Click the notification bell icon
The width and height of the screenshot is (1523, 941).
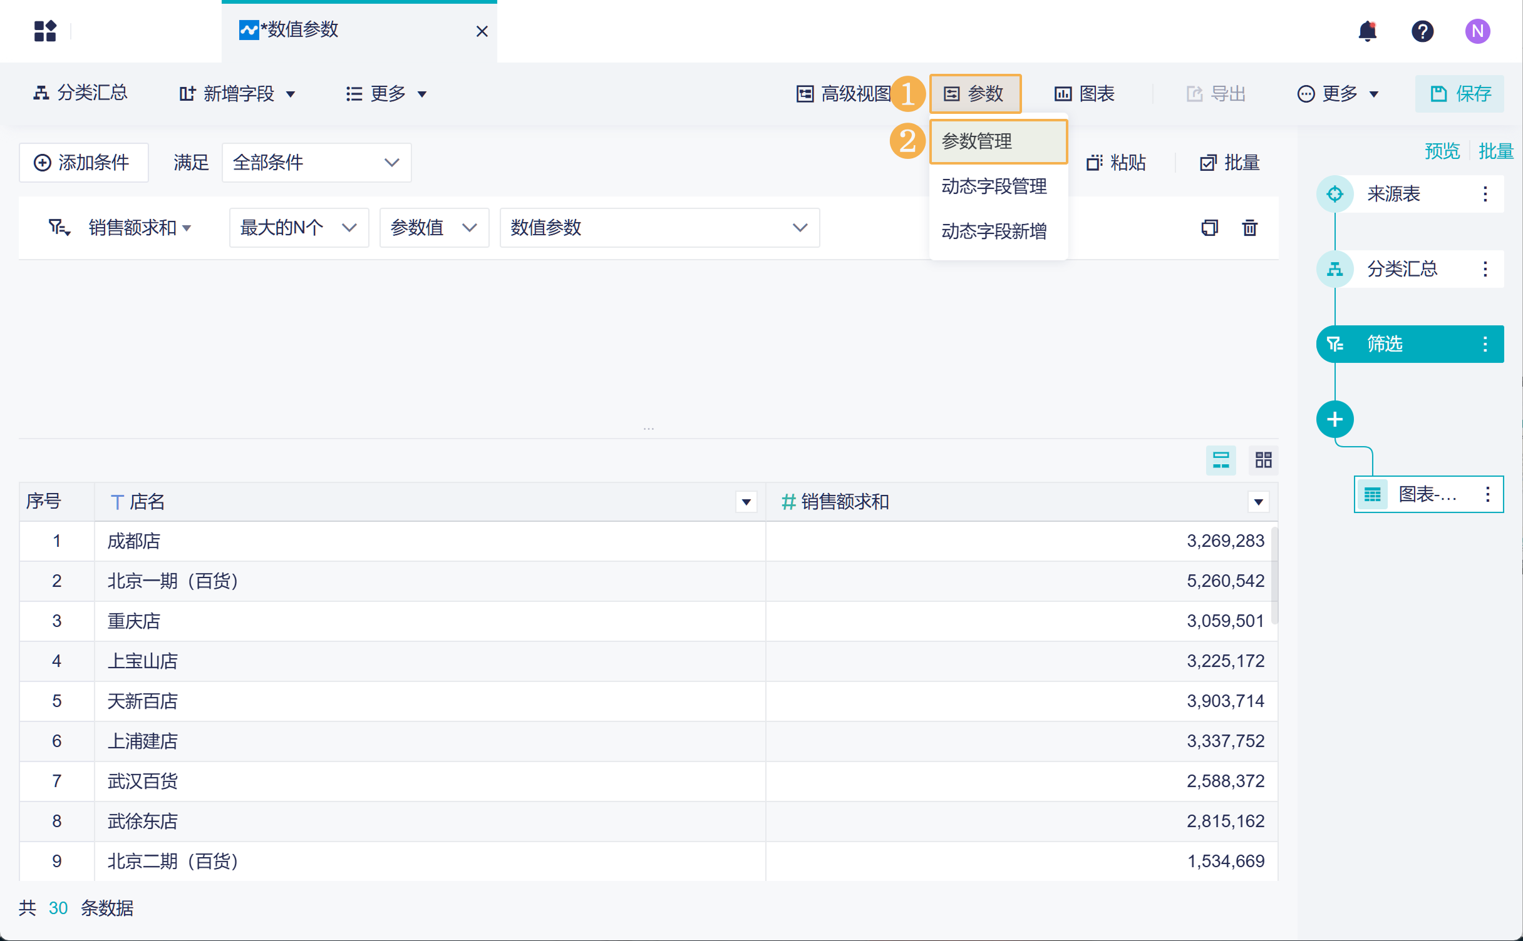click(1367, 31)
